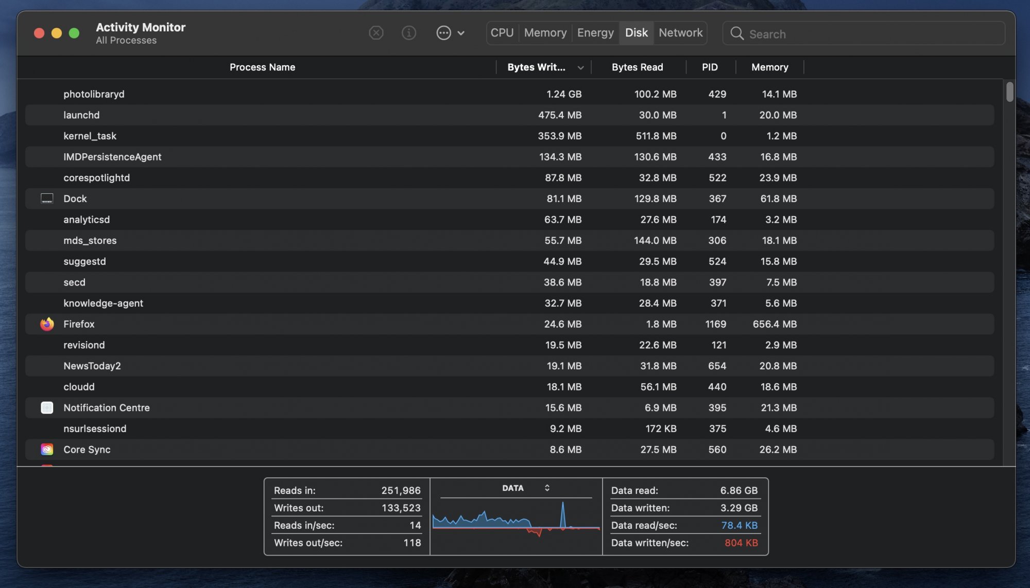Click the stop process (X) toolbar icon

pyautogui.click(x=376, y=33)
